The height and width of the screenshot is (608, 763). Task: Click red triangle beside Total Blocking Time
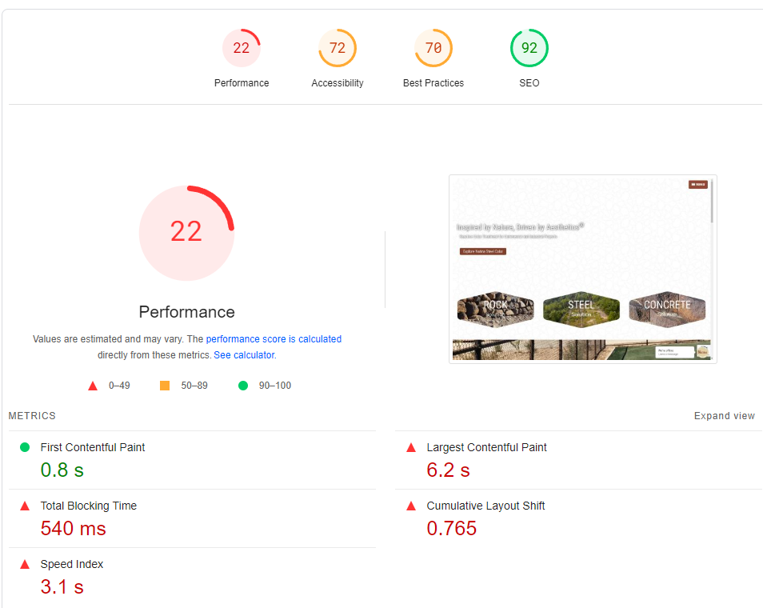click(x=25, y=506)
